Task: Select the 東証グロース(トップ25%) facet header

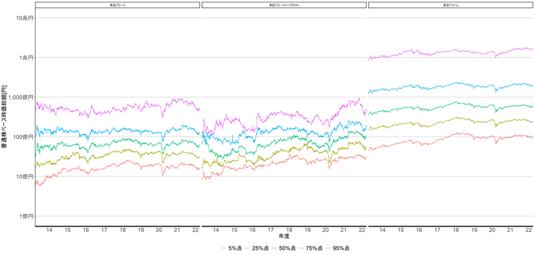Action: click(x=284, y=5)
